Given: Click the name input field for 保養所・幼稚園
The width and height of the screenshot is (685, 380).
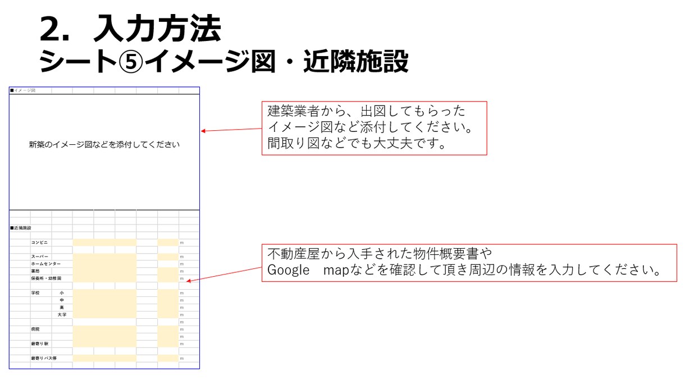Looking at the screenshot, I should 104,278.
